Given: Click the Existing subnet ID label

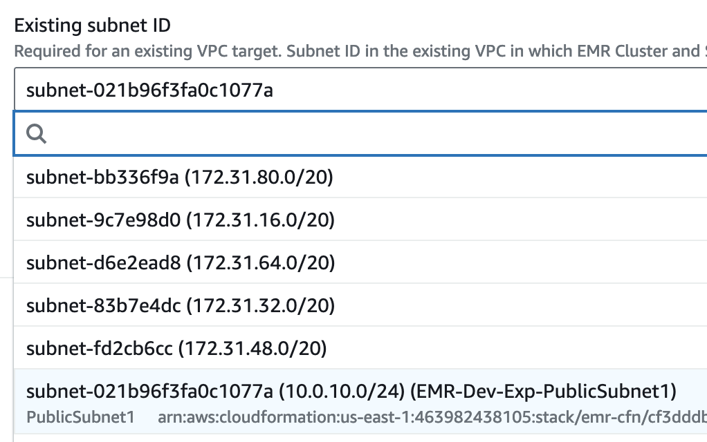Looking at the screenshot, I should coord(93,25).
